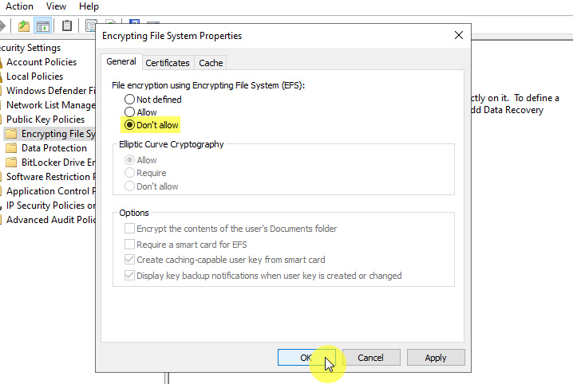This screenshot has width=573, height=384.
Task: Click the clipboard Paste toolbar icon
Action: (x=67, y=26)
